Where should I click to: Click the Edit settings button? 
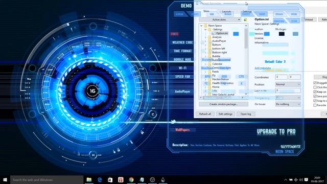[225, 114]
